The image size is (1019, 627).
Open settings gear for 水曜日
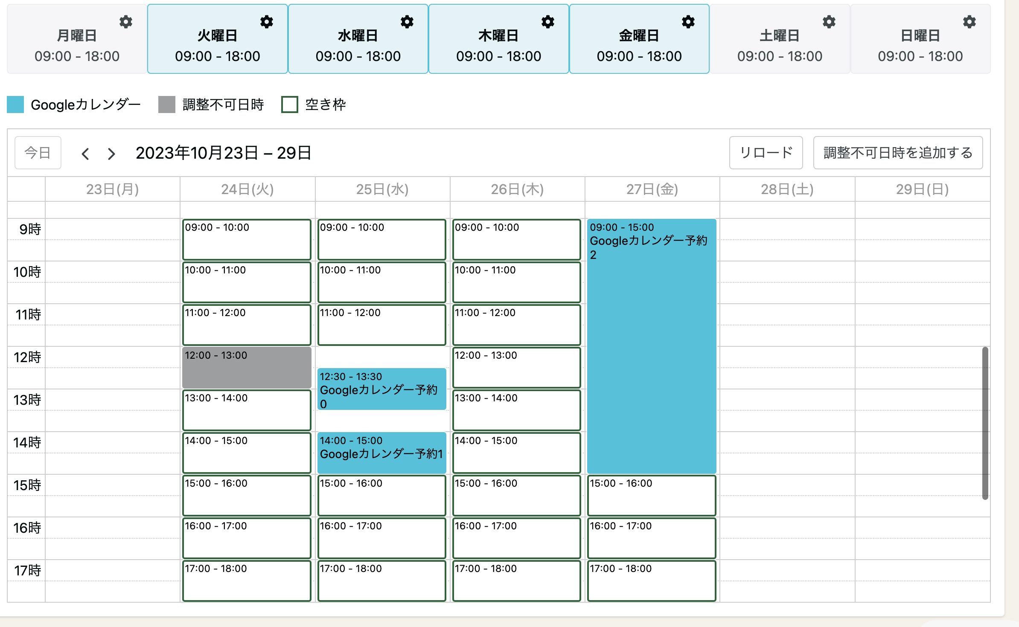407,22
